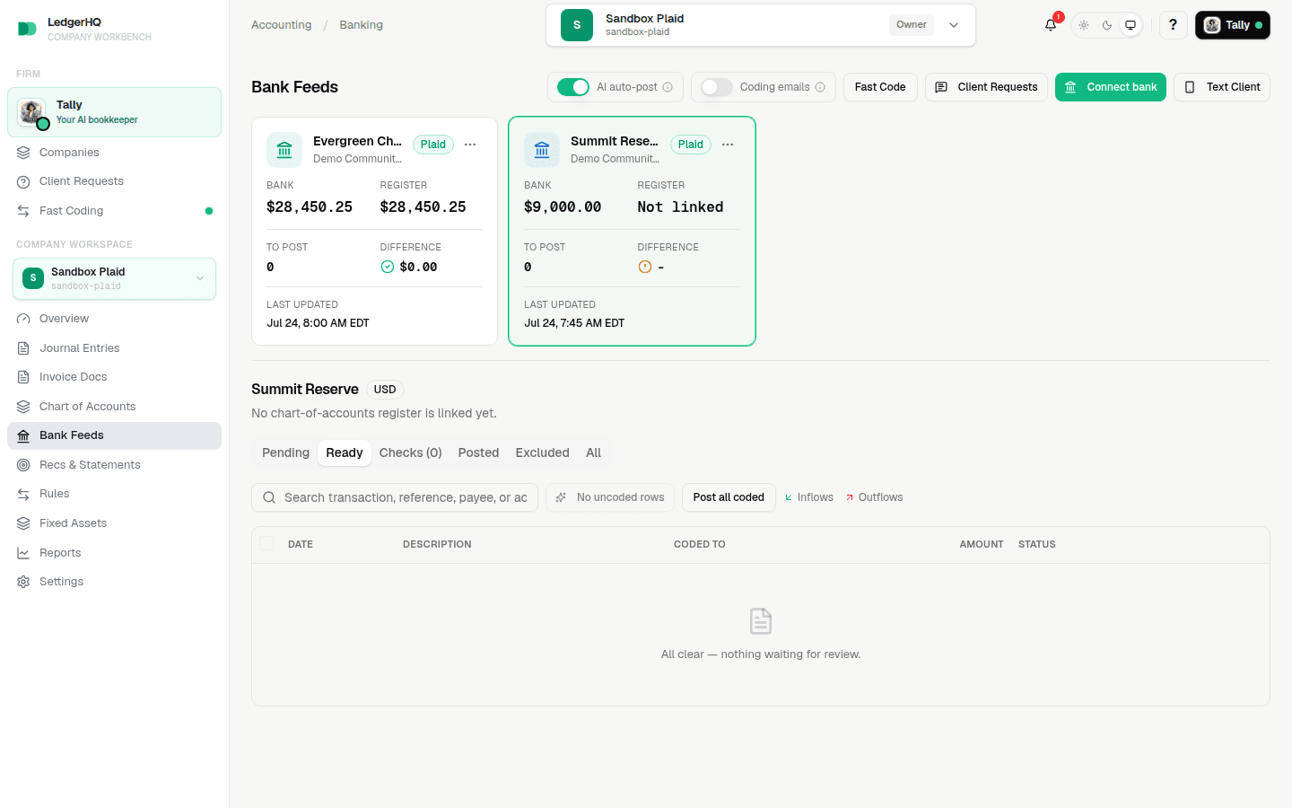Click the CODED TO column header
1292x808 pixels.
tap(700, 544)
